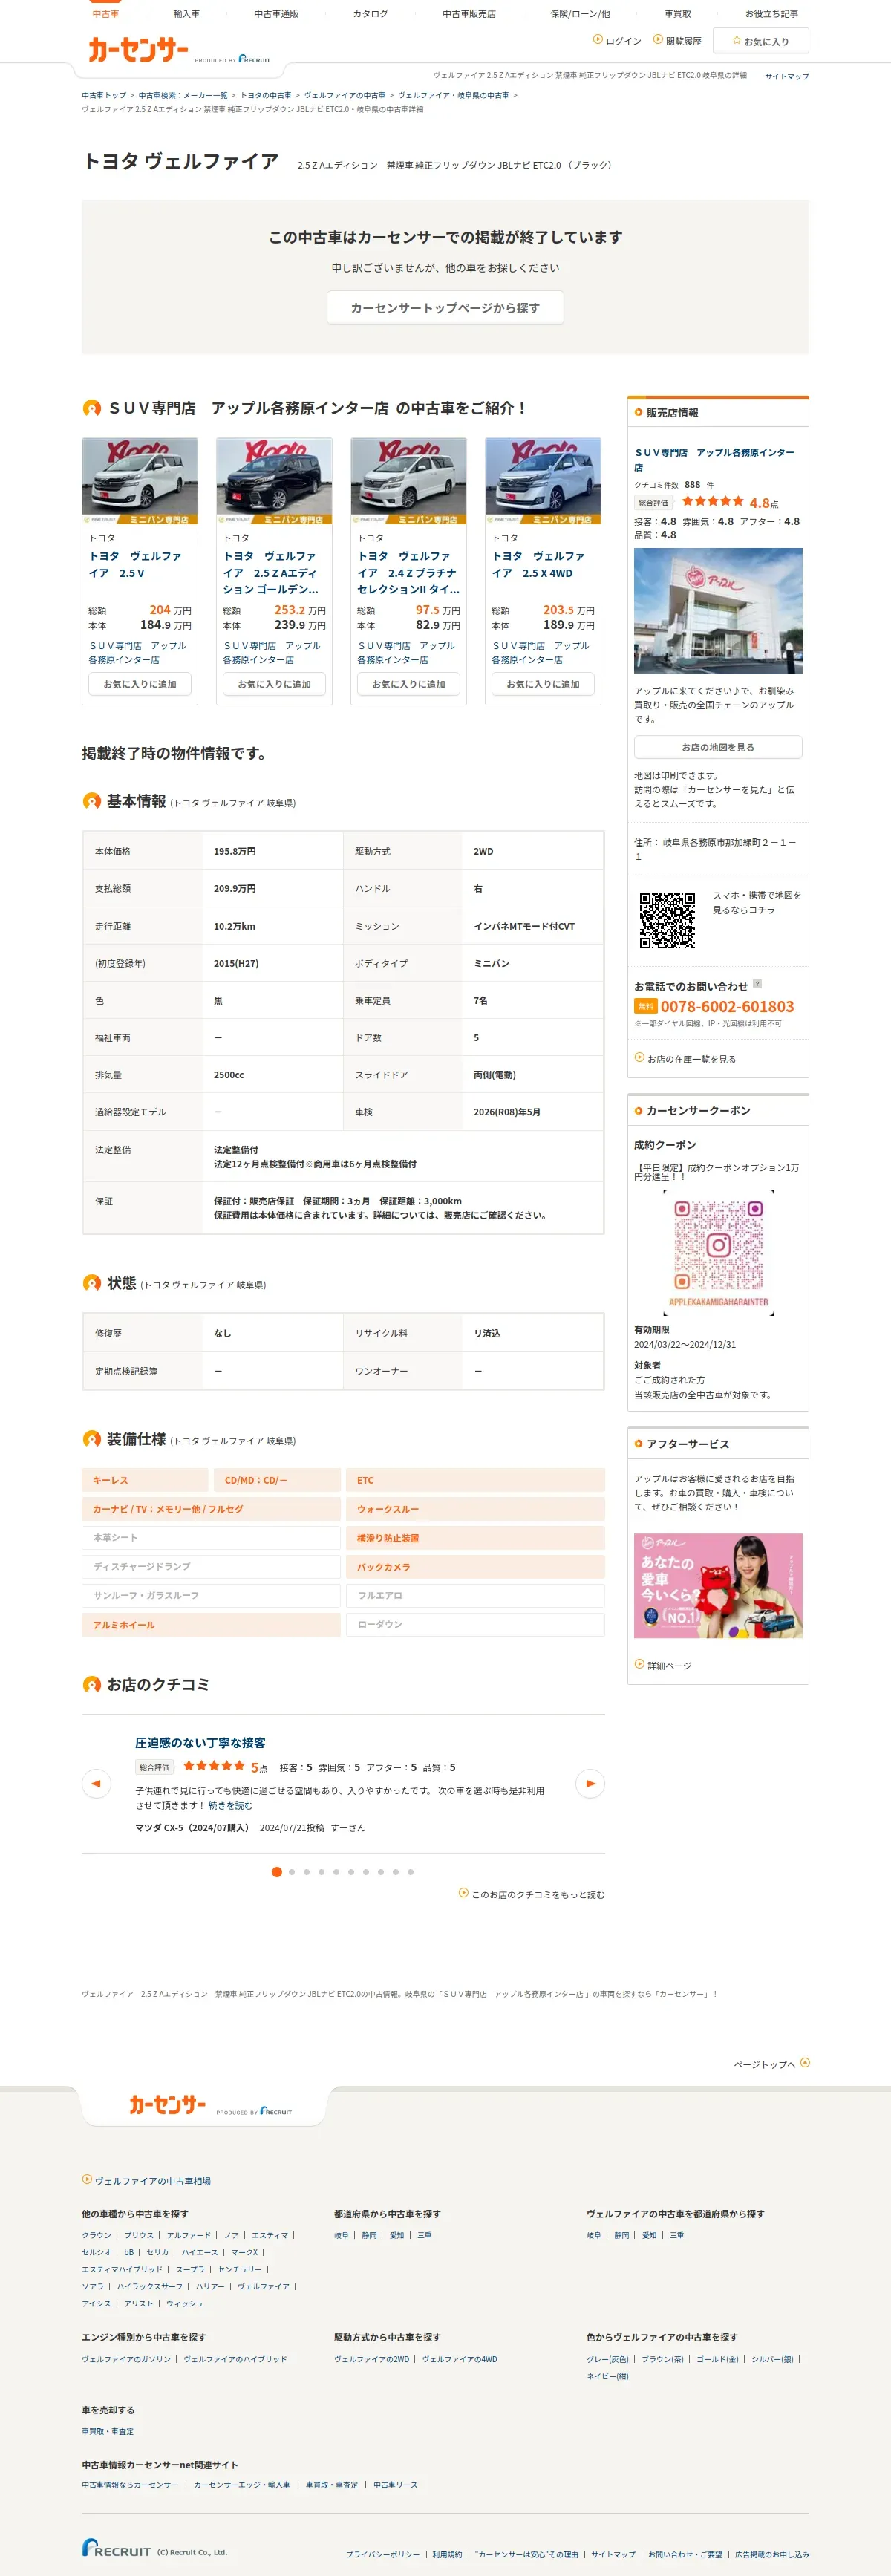
Task: Add the 253.2万円 car to favorites
Action: [274, 684]
